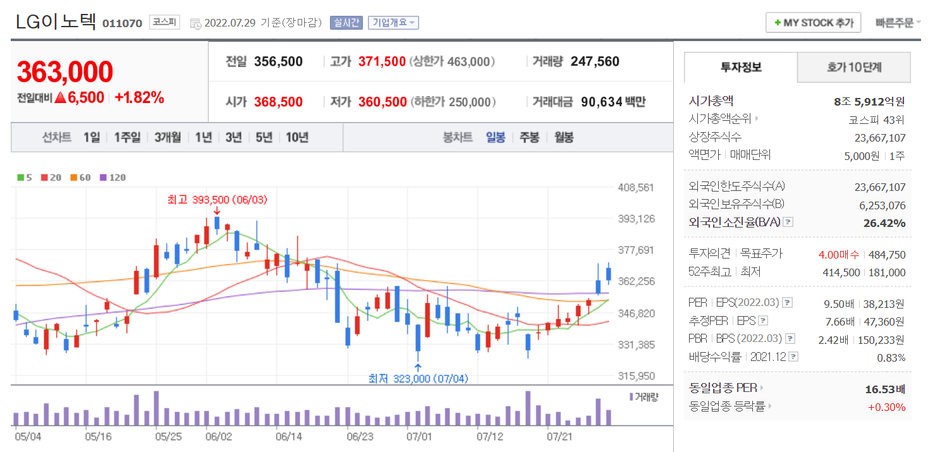Click the 07/21 date label on axis
Viewport: 928px width, 452px height.
pyautogui.click(x=560, y=436)
